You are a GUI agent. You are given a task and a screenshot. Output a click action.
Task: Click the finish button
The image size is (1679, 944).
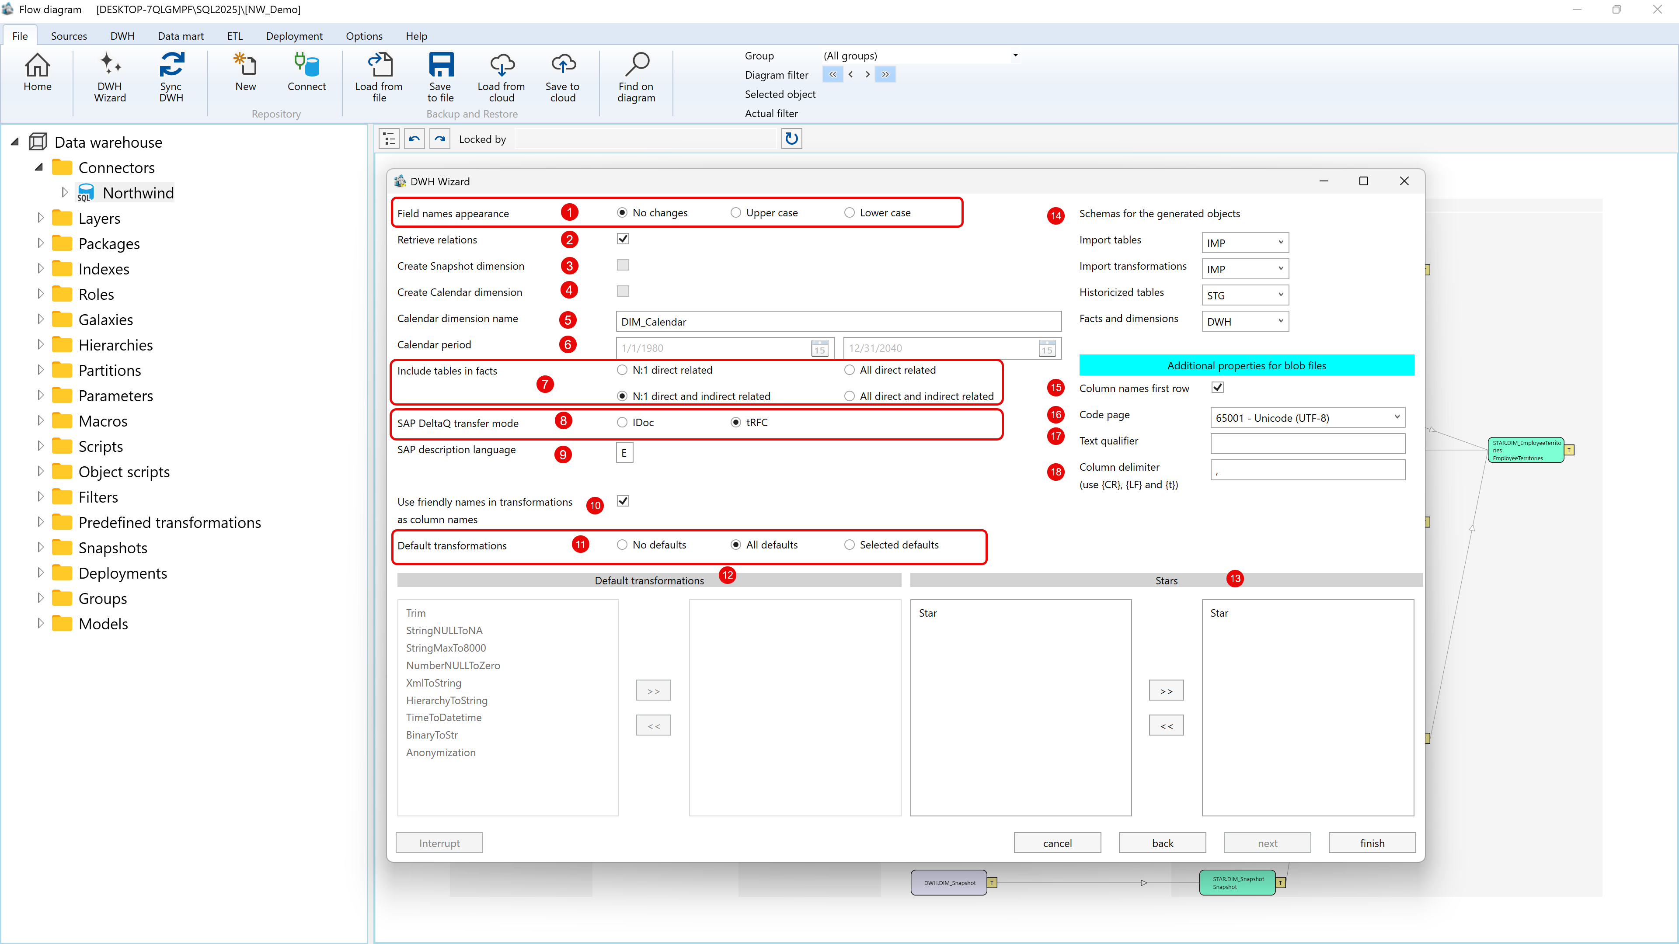click(x=1372, y=843)
